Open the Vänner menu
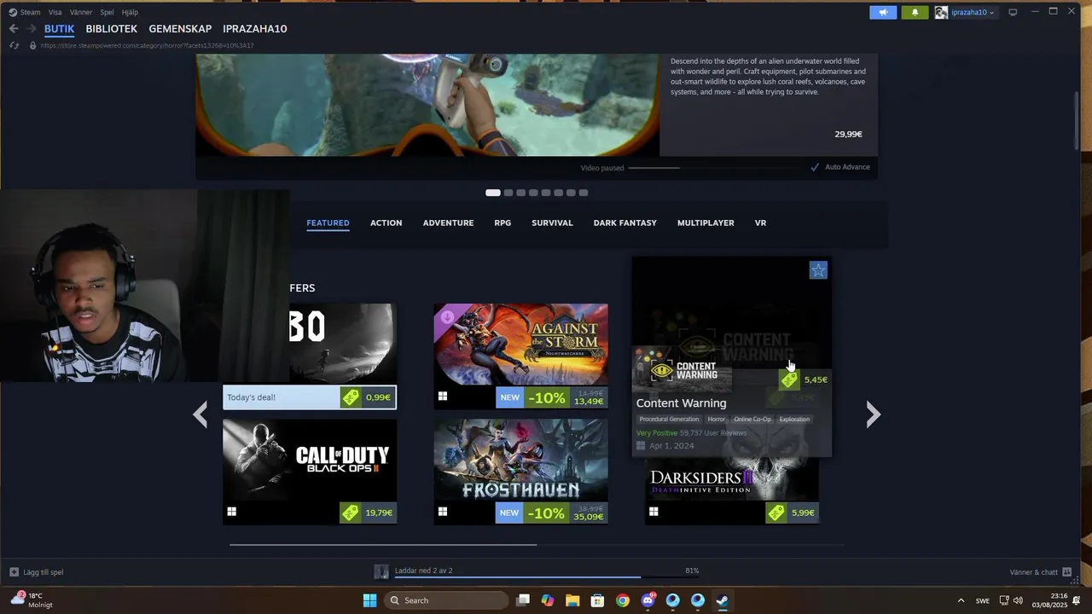 pos(81,12)
